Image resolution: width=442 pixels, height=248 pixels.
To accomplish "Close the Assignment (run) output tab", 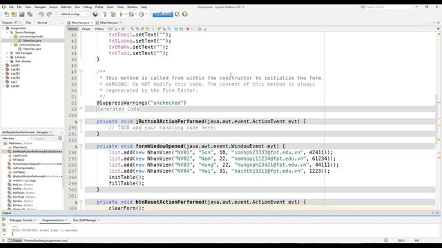I will [66, 220].
